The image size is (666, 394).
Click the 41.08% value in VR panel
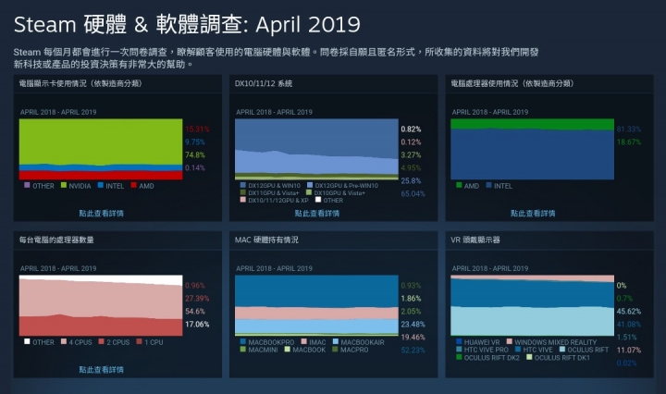629,324
